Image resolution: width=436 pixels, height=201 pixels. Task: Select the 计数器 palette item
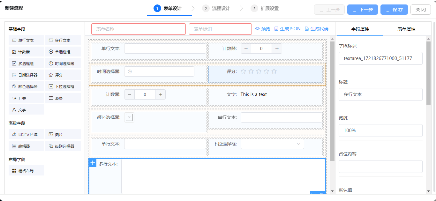point(26,52)
